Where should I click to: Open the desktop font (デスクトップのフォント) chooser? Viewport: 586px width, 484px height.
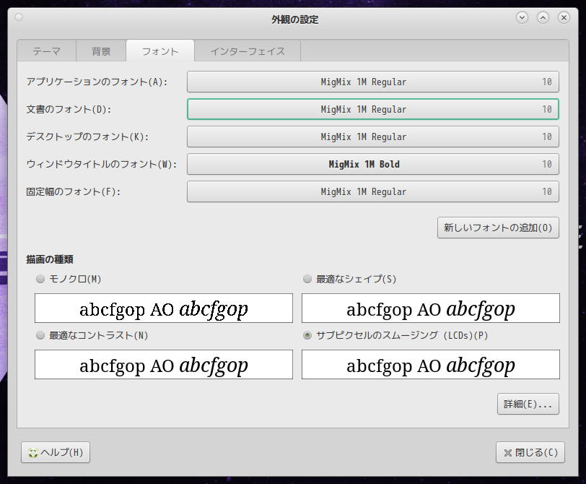point(373,137)
